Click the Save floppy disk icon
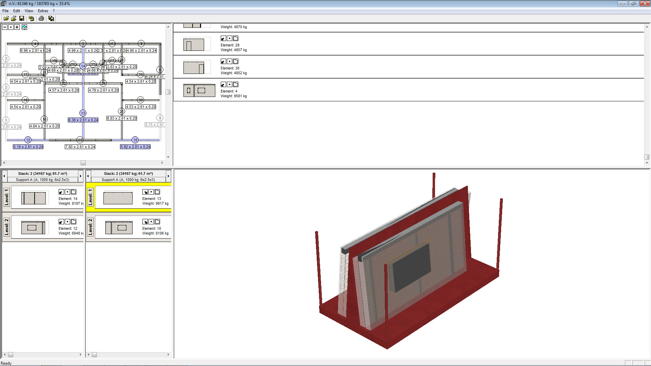651x366 pixels. [22, 18]
